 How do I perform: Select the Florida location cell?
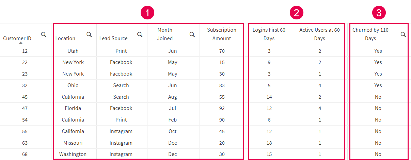click(x=73, y=108)
